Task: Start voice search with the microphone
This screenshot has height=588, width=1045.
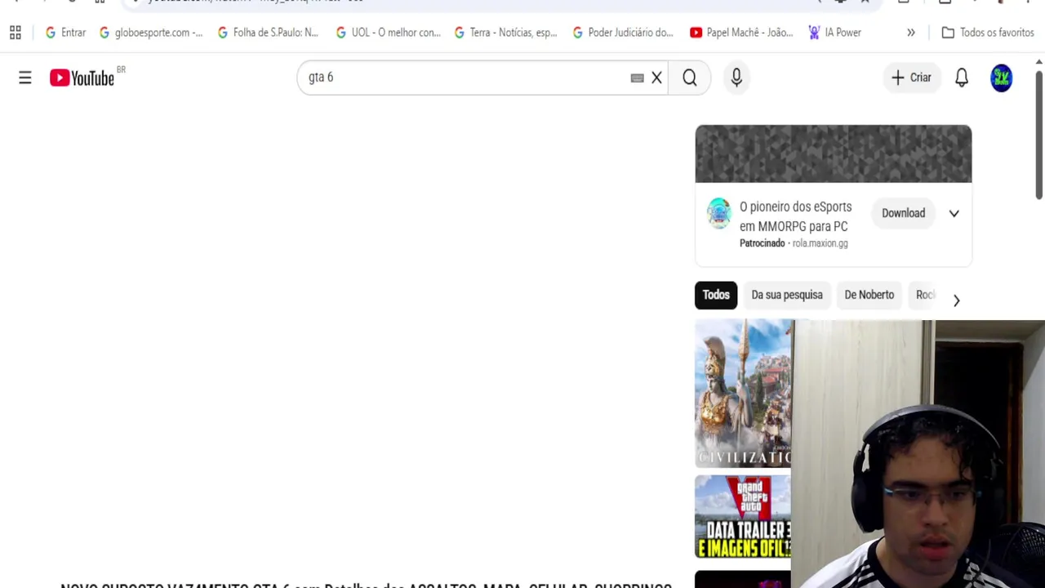Action: point(736,78)
